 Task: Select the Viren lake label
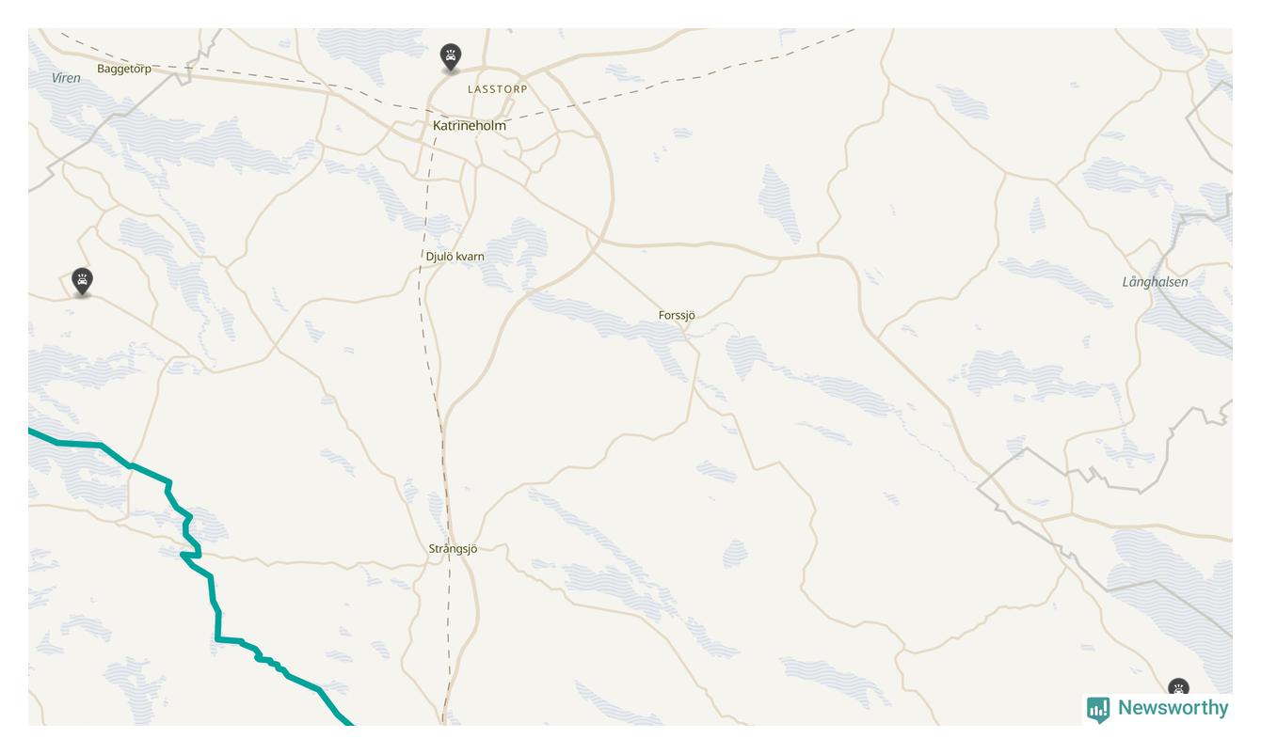pos(66,78)
